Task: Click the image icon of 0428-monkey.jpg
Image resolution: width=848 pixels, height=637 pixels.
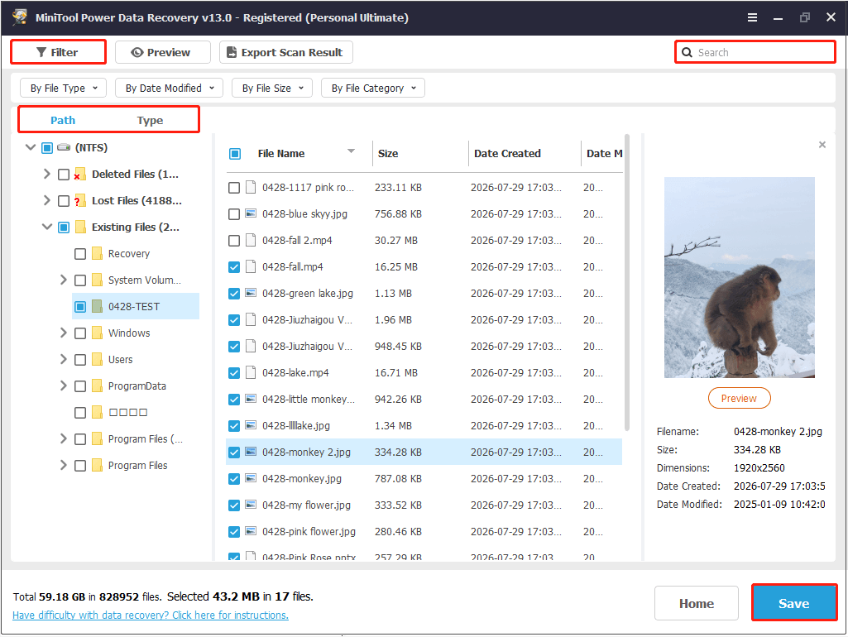Action: [x=251, y=478]
